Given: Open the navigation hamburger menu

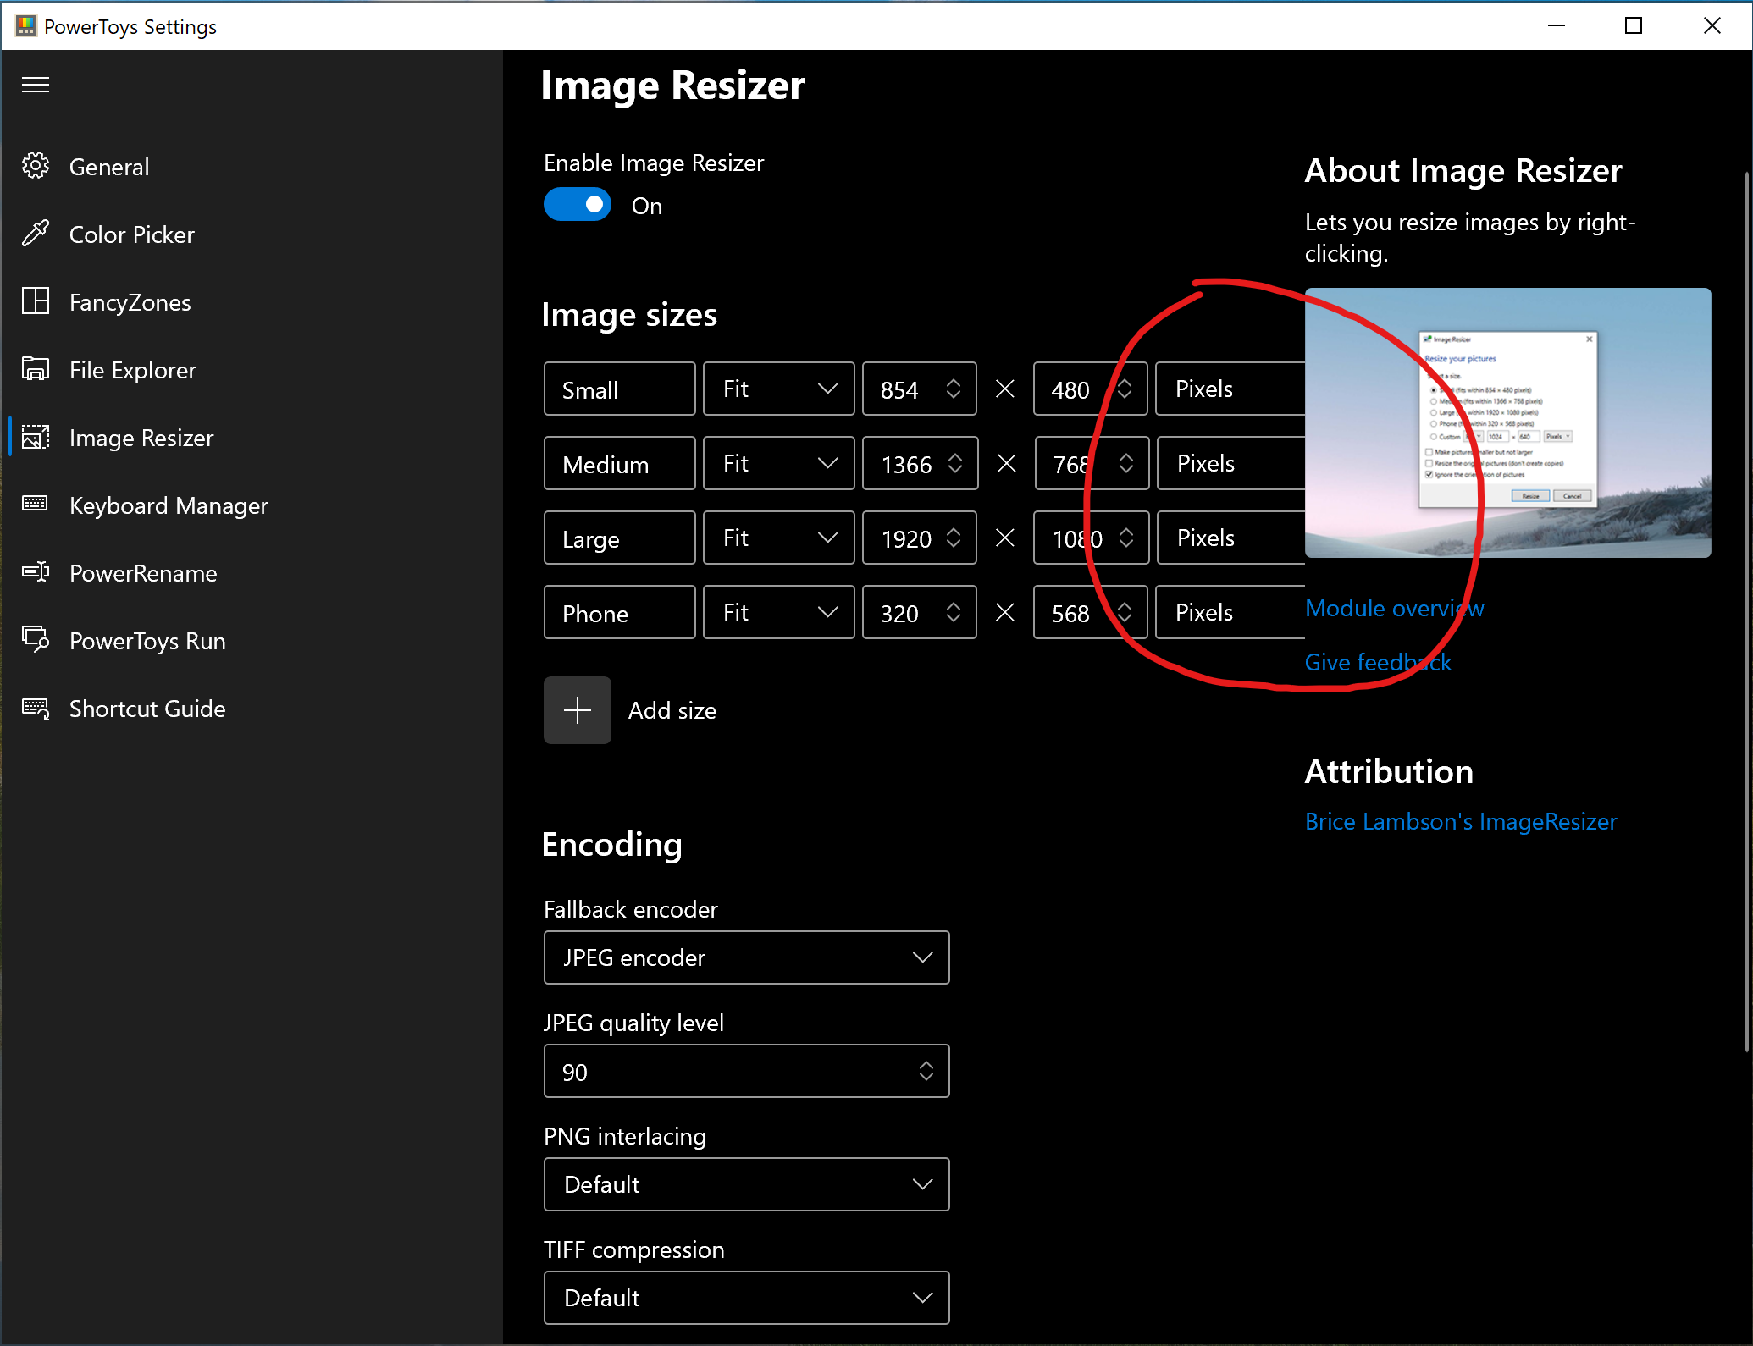Looking at the screenshot, I should pyautogui.click(x=35, y=85).
